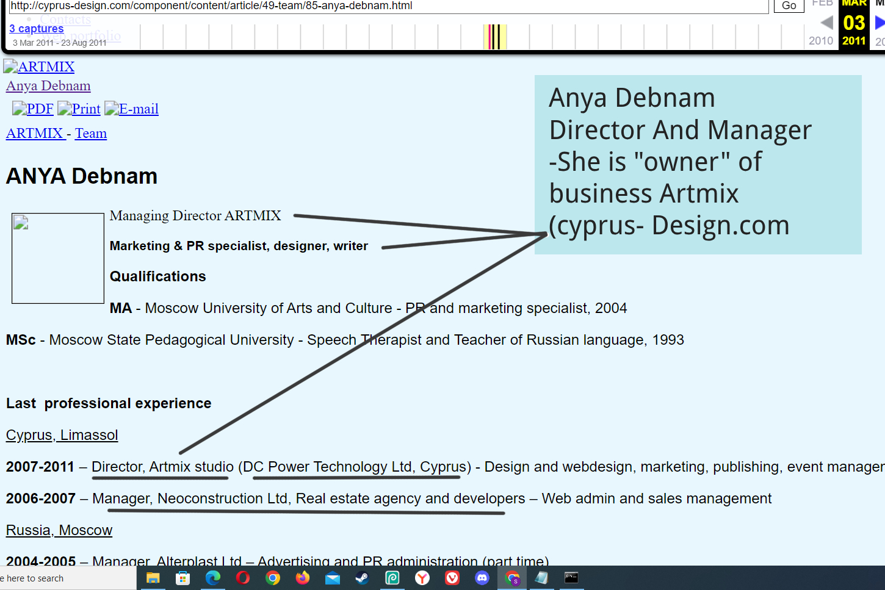The width and height of the screenshot is (885, 590).
Task: Click the Wayback Machine URL input field
Action: 388,6
